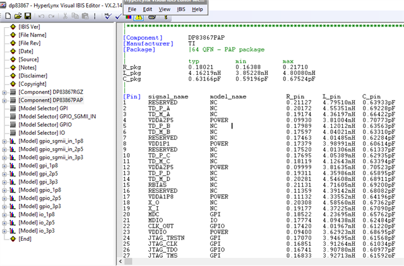Save the file with floppy disk icon

point(28,16)
